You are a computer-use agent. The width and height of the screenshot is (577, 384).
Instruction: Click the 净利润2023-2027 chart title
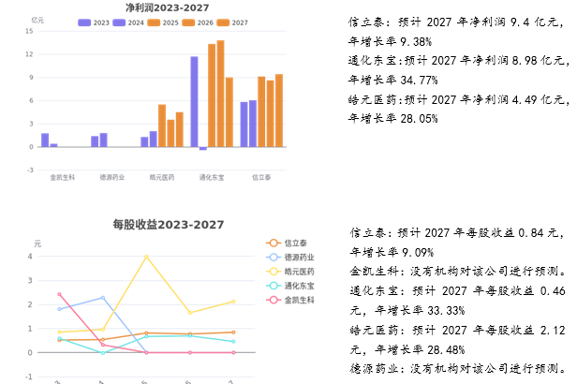coord(168,7)
